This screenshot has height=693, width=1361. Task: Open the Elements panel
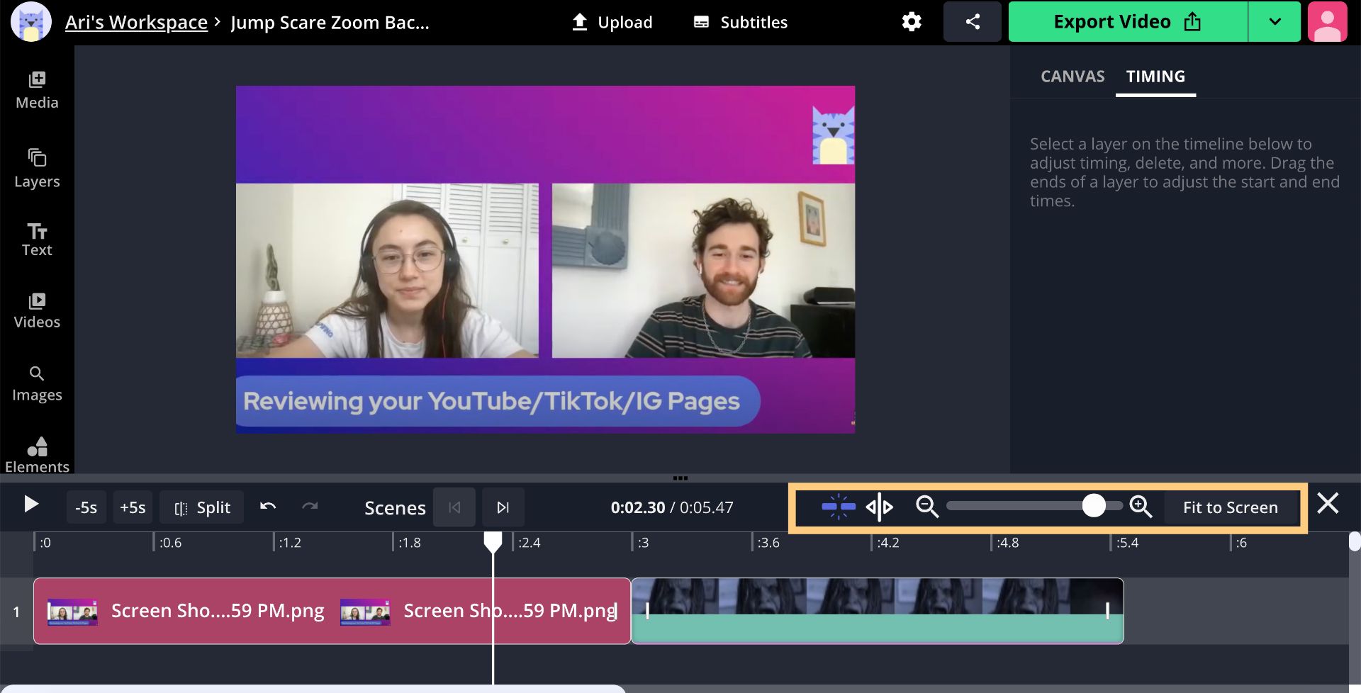point(37,455)
